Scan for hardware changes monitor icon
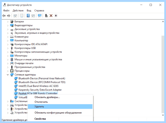The width and height of the screenshot is (166, 123). pos(40,16)
